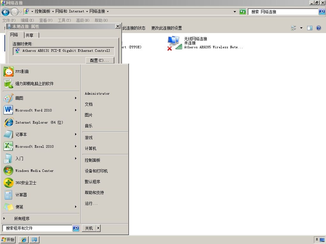Expand the 记事本 recent files arrow
326x244 pixels.
pos(76,134)
